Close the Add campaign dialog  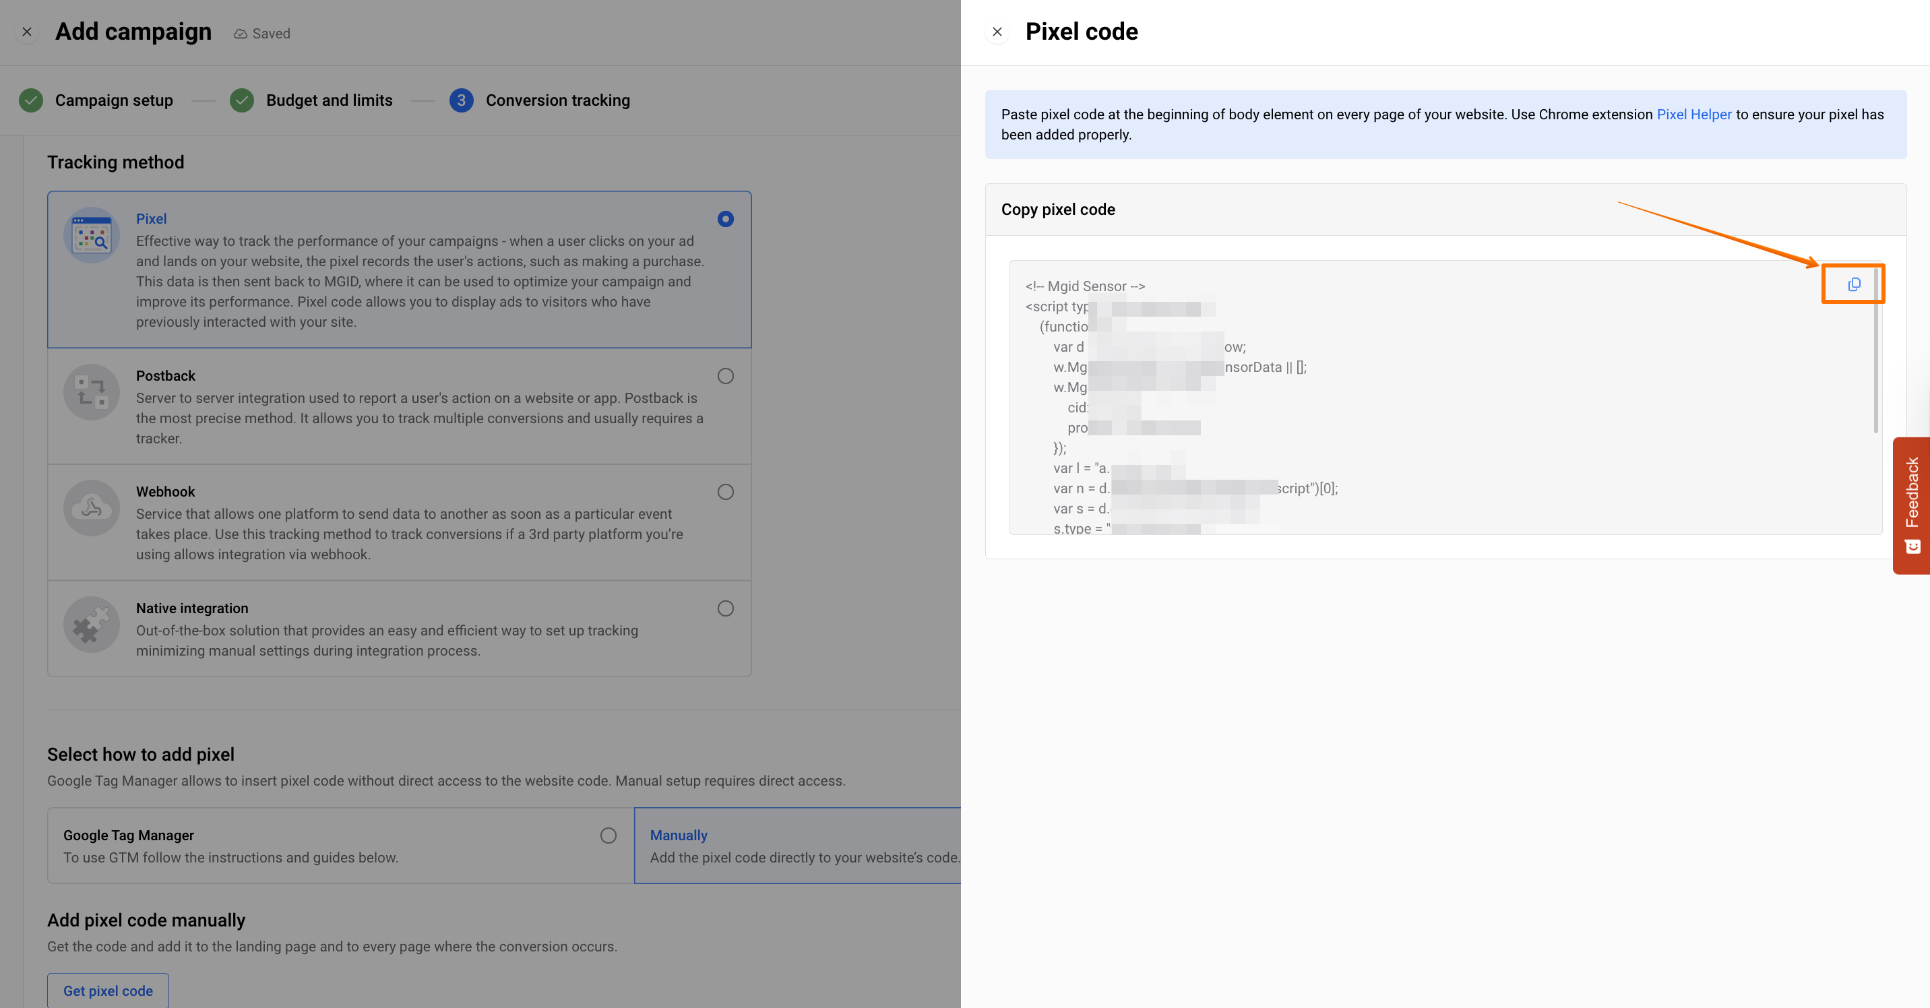point(27,32)
